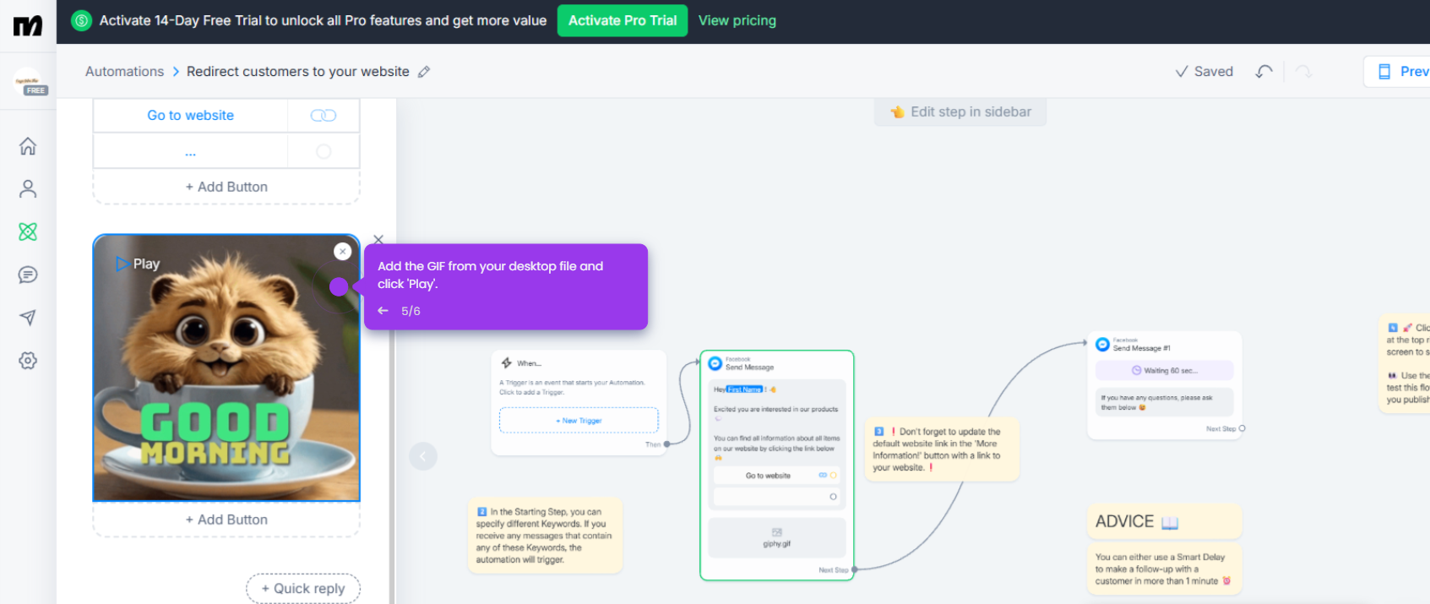Image resolution: width=1430 pixels, height=604 pixels.
Task: Click Edit step in sidebar hint
Action: coord(960,112)
